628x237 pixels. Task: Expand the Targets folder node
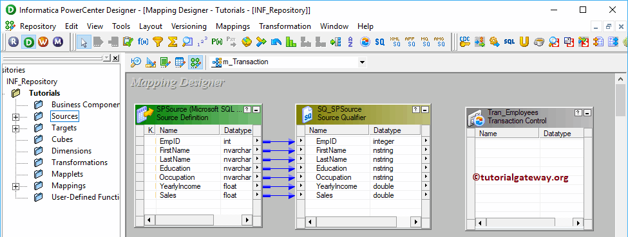pos(15,128)
